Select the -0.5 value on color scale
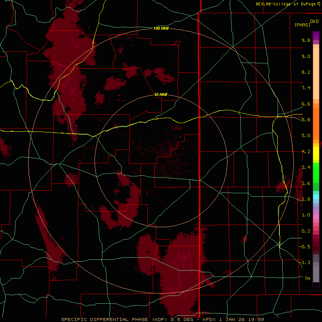Screen dimensions: 322x322 coord(304,247)
